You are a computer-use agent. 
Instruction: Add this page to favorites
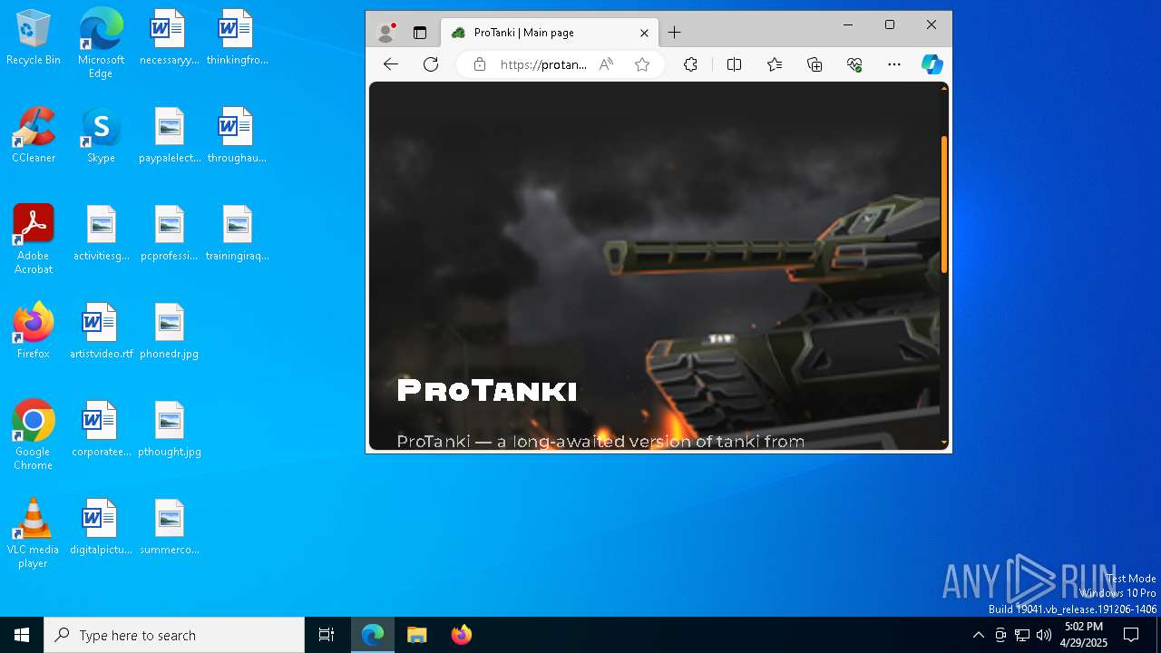pyautogui.click(x=642, y=64)
